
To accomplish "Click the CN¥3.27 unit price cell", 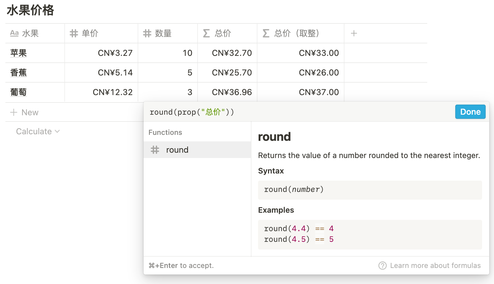I will [101, 53].
